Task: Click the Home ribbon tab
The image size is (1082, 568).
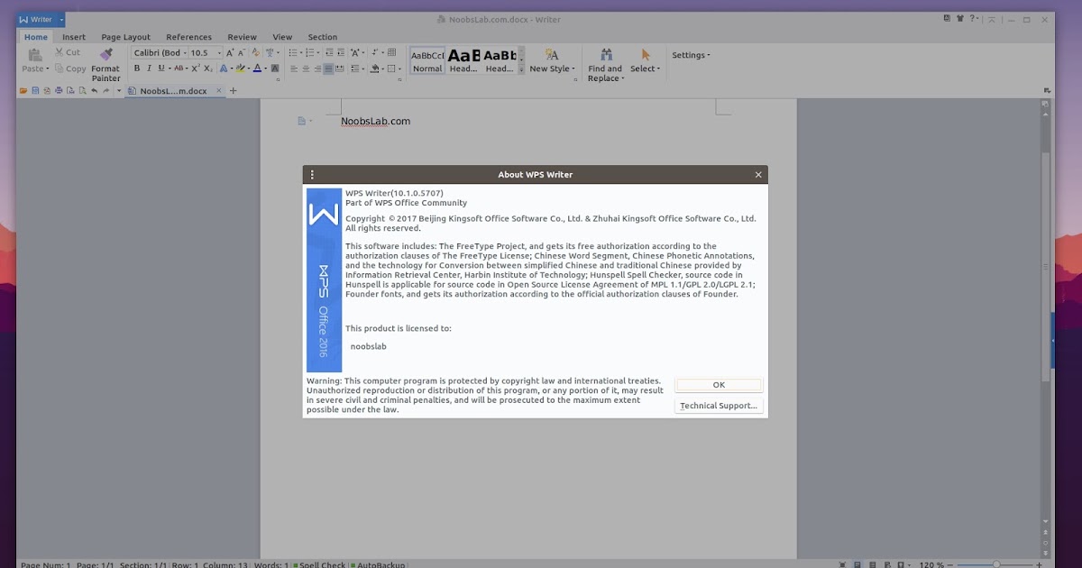Action: [x=36, y=37]
